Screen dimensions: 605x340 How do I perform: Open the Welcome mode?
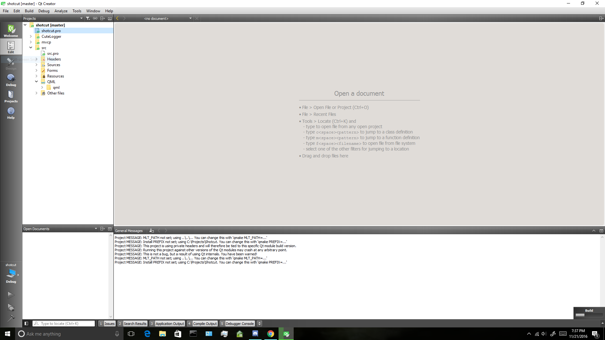(11, 31)
